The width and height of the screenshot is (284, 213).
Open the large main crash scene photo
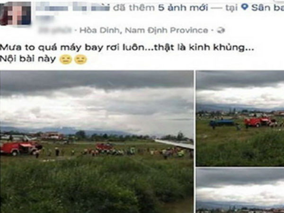pyautogui.click(x=97, y=142)
